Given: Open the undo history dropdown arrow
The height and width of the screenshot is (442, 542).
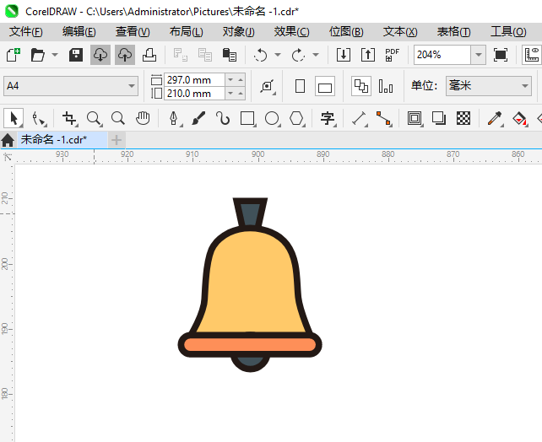Looking at the screenshot, I should point(278,55).
